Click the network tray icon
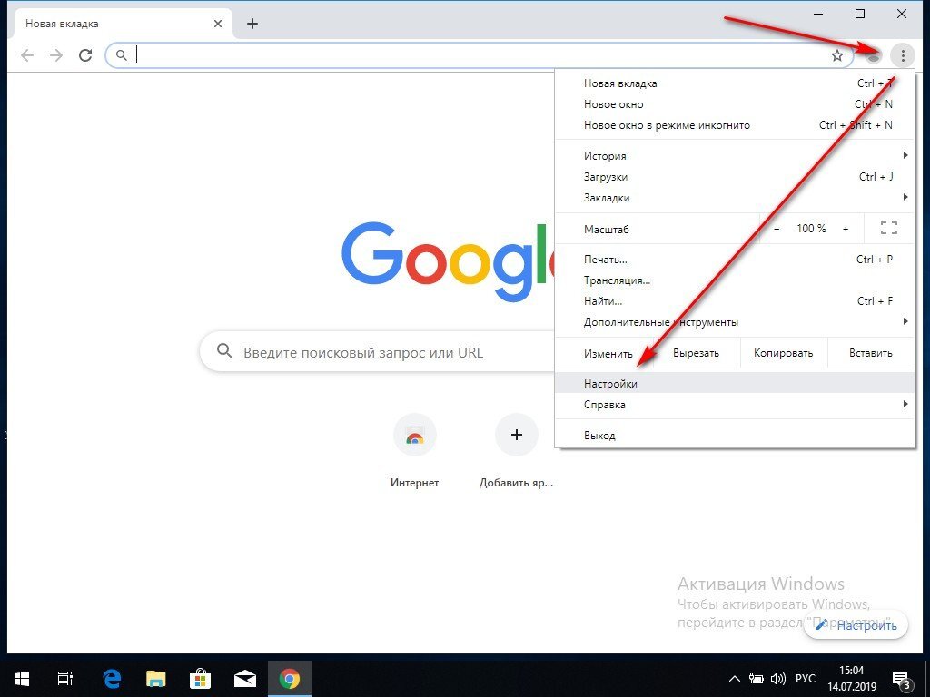The width and height of the screenshot is (930, 697). tap(756, 679)
